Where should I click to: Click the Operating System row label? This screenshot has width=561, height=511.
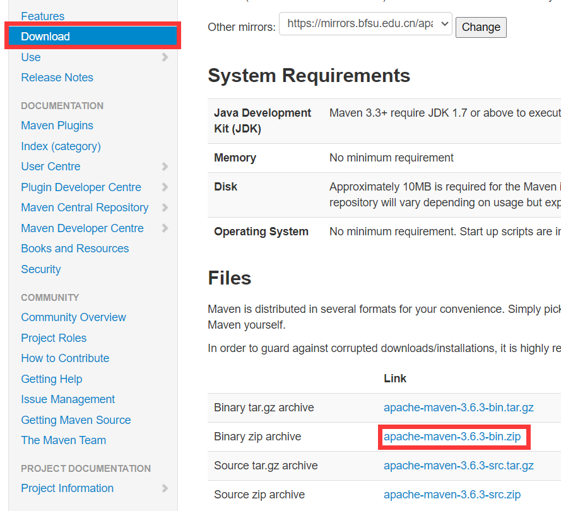click(x=261, y=232)
